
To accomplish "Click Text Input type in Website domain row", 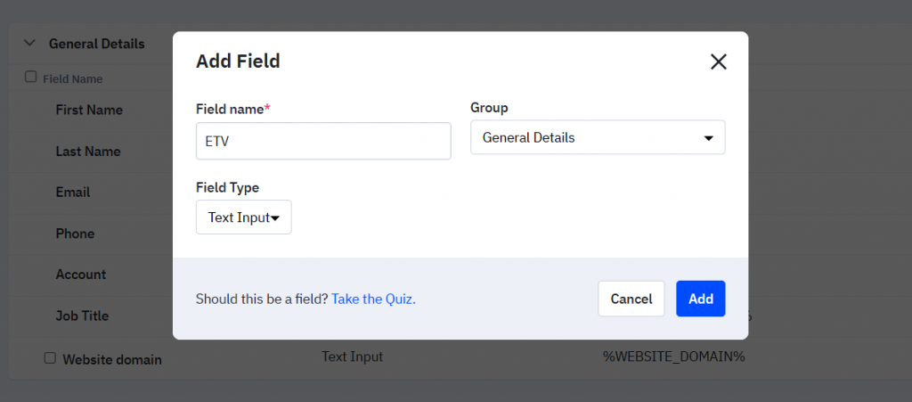I will pyautogui.click(x=352, y=357).
